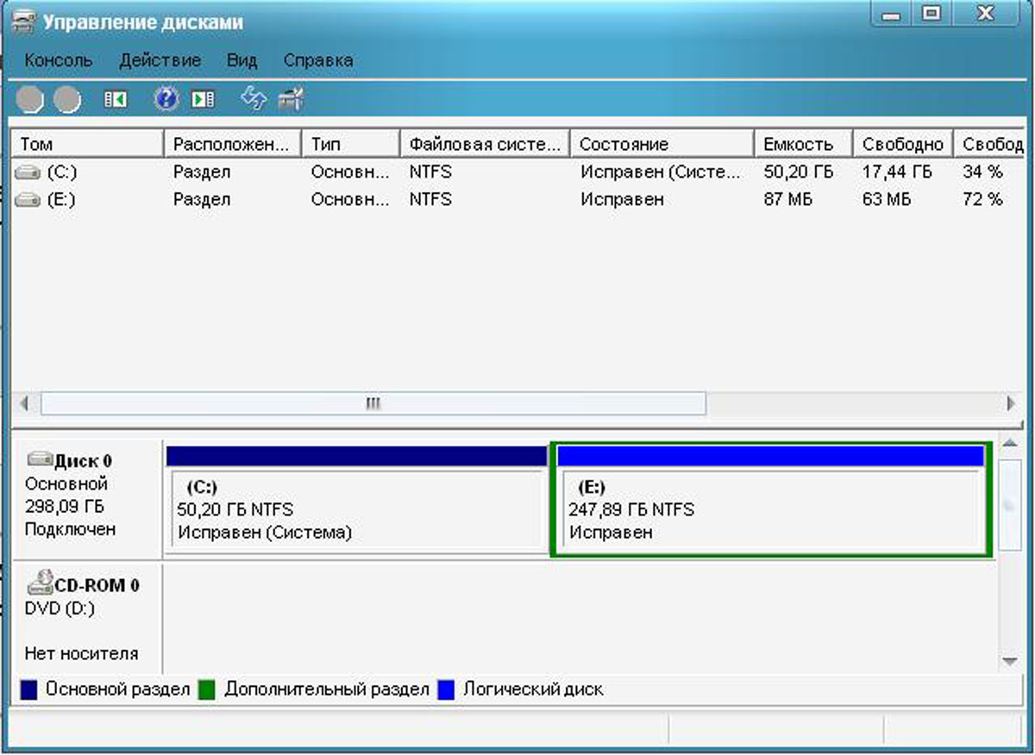The width and height of the screenshot is (1035, 755).
Task: Sort by the Расположение column header
Action: 233,144
